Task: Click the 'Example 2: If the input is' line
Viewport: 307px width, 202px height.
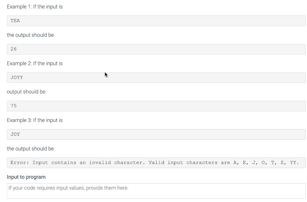Action: point(35,64)
